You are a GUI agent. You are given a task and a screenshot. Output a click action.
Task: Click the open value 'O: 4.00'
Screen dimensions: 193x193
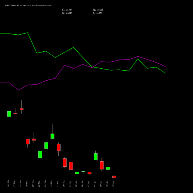pyautogui.click(x=67, y=13)
